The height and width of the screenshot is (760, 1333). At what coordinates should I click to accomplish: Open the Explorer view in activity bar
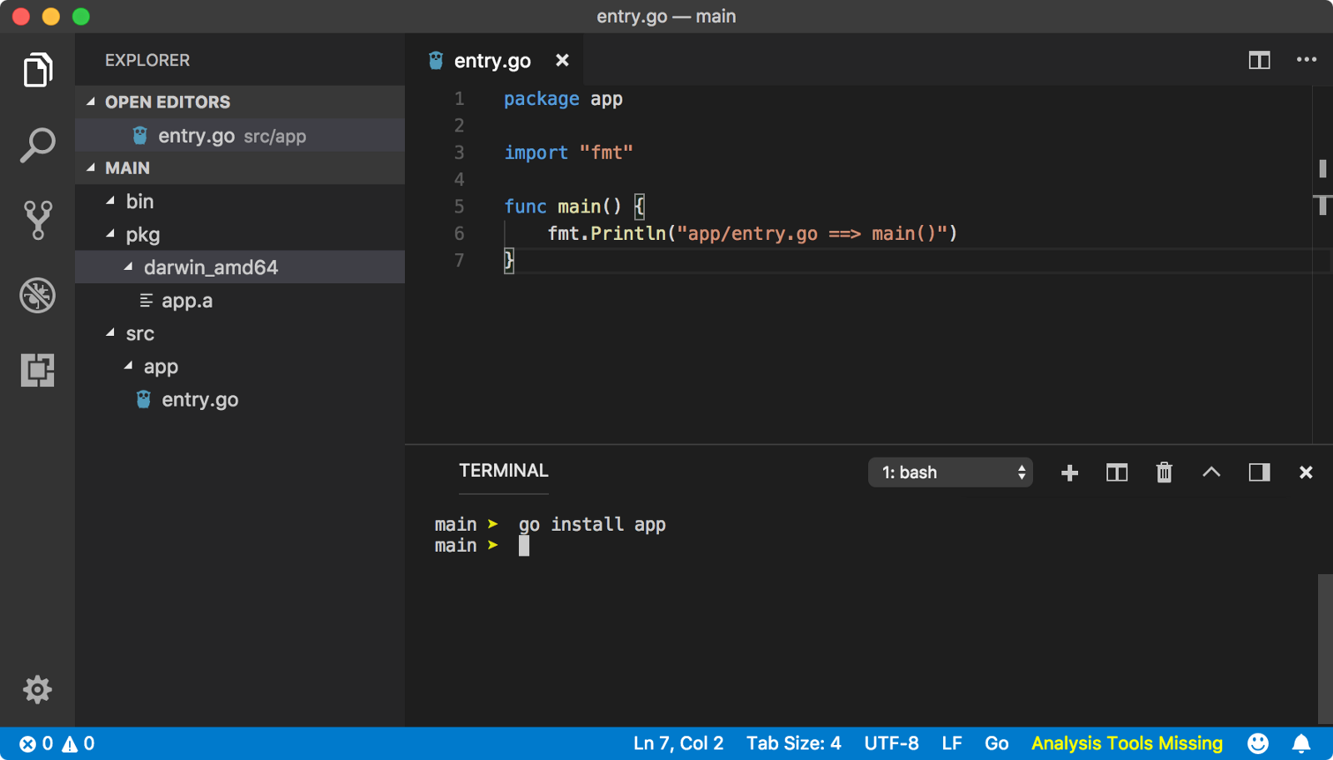[37, 70]
